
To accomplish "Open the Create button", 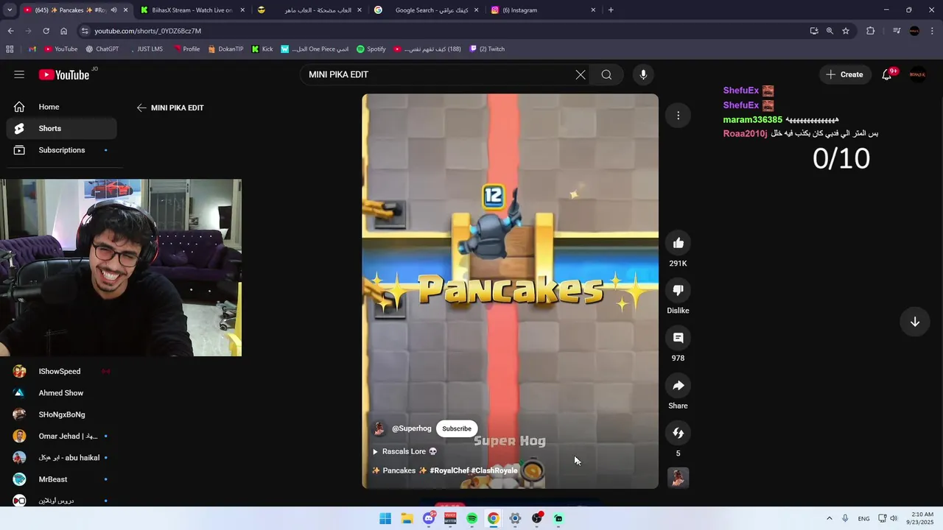I will [844, 74].
